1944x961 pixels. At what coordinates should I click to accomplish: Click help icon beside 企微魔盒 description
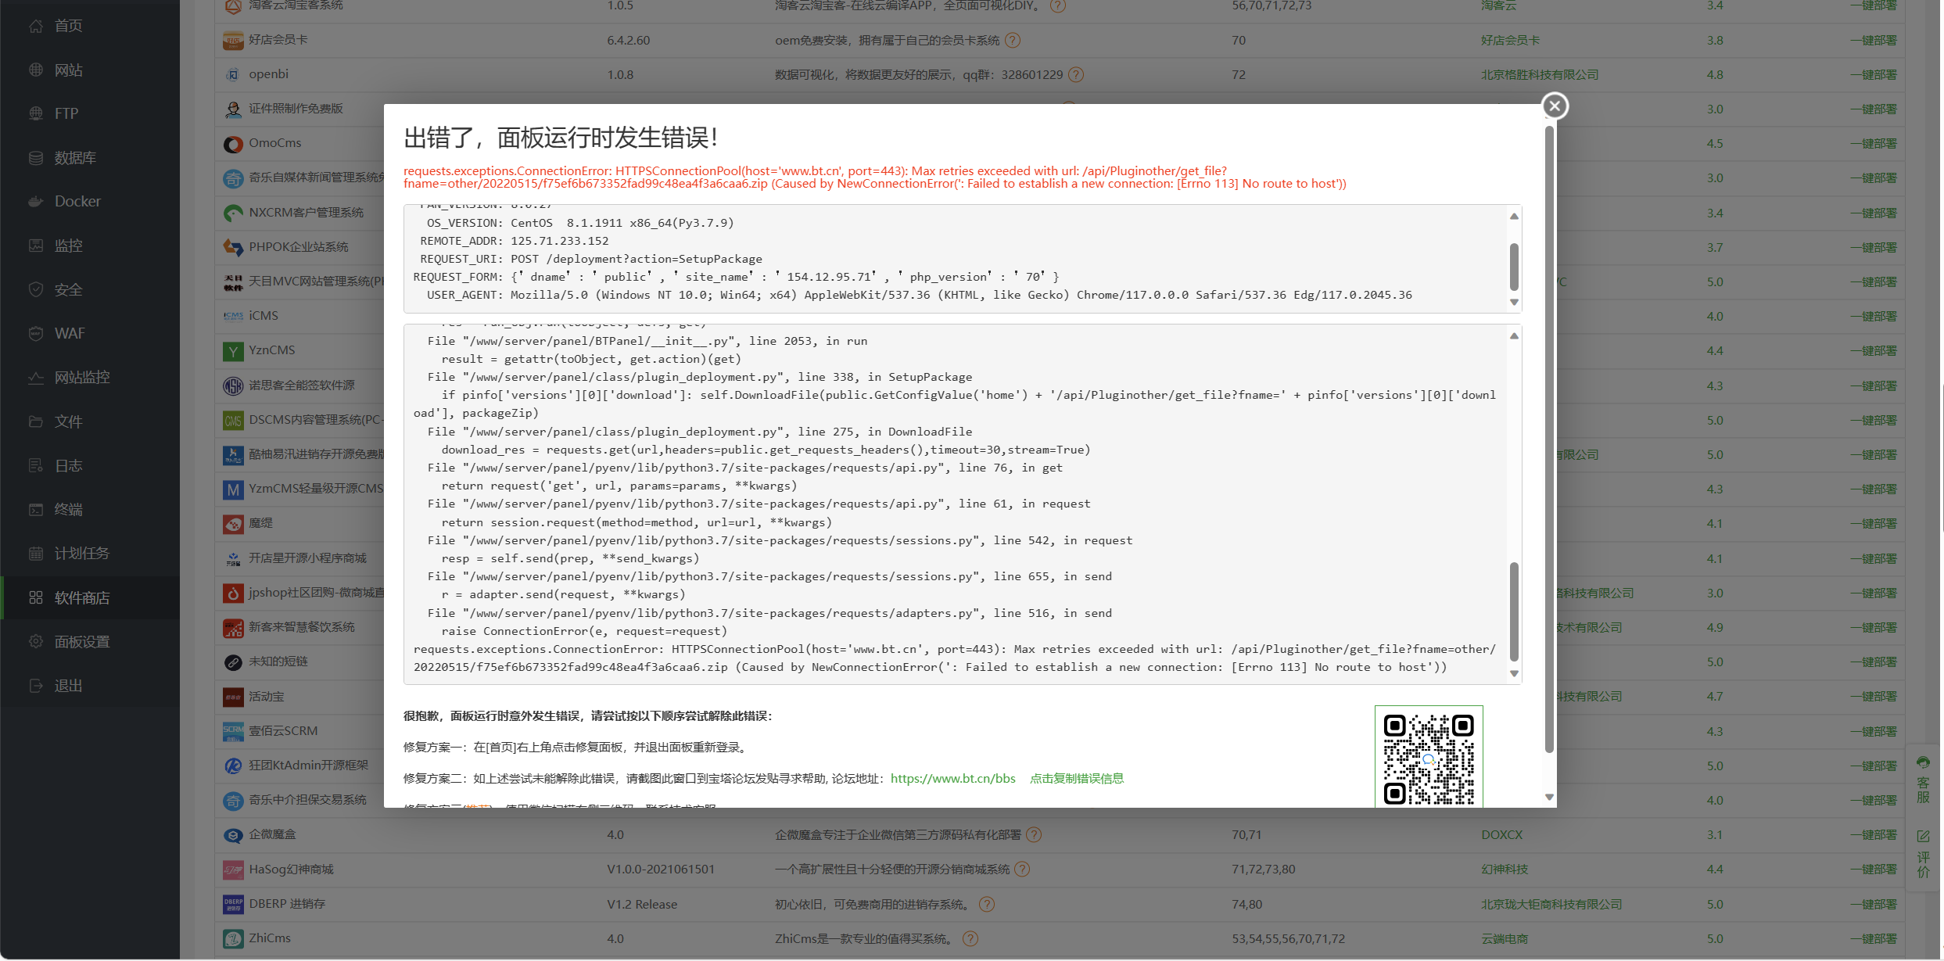click(1034, 835)
